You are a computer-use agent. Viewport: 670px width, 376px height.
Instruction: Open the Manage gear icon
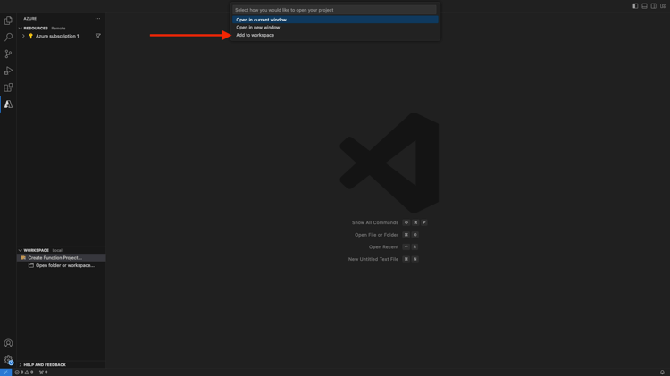pos(8,360)
